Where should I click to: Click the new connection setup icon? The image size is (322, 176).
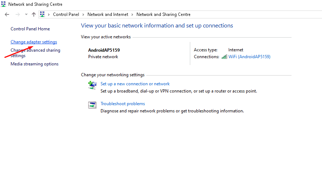(x=92, y=85)
